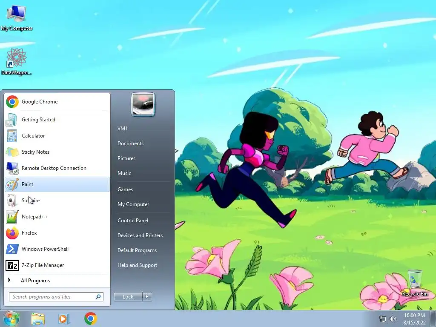Image resolution: width=436 pixels, height=327 pixels.
Task: Click the Lock button
Action: point(128,297)
